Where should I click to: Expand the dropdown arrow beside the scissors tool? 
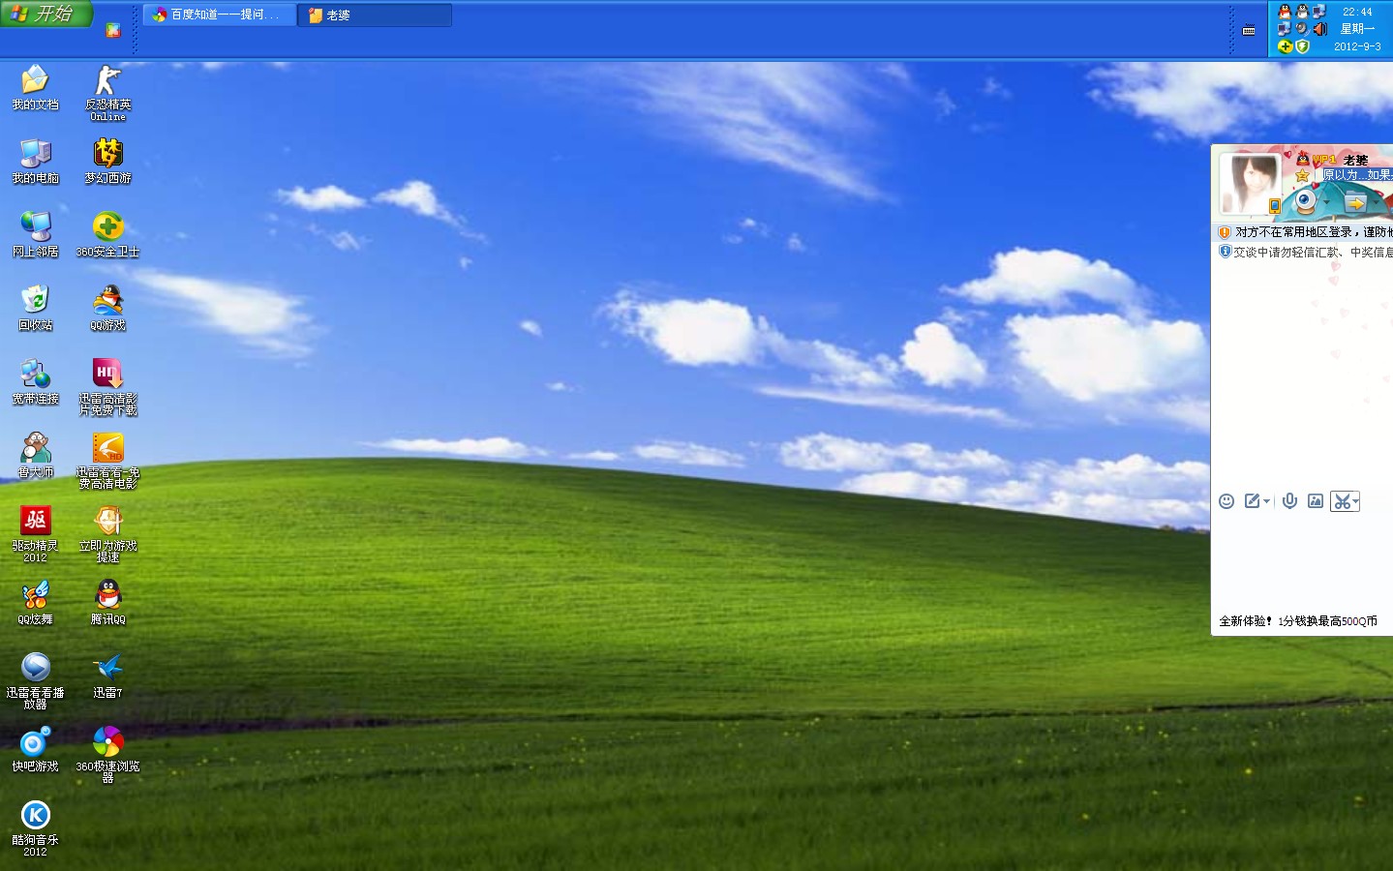pos(1356,501)
